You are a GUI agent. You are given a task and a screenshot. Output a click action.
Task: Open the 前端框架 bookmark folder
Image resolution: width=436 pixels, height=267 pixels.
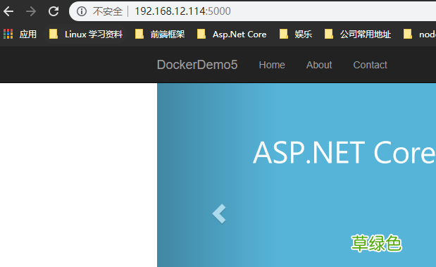point(160,35)
